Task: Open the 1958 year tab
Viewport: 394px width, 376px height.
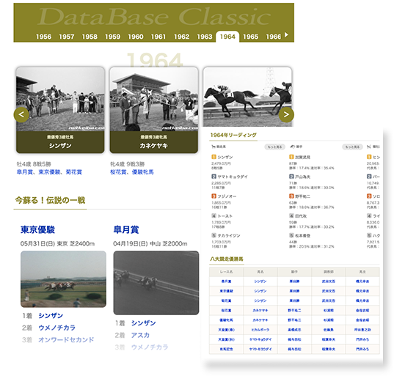Action: [x=90, y=37]
